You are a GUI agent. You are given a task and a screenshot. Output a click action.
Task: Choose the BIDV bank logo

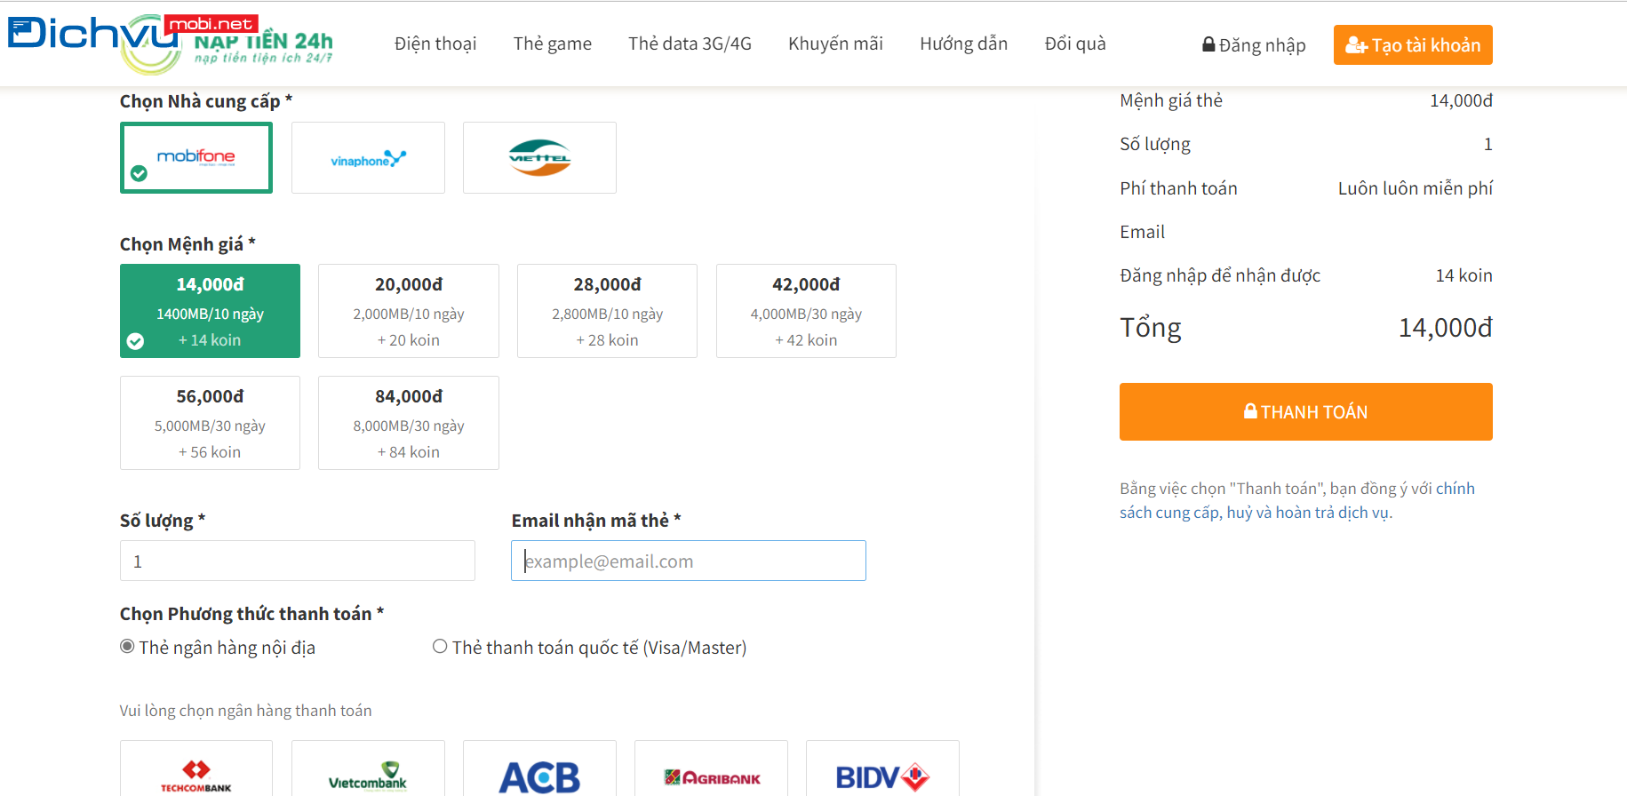(x=882, y=775)
